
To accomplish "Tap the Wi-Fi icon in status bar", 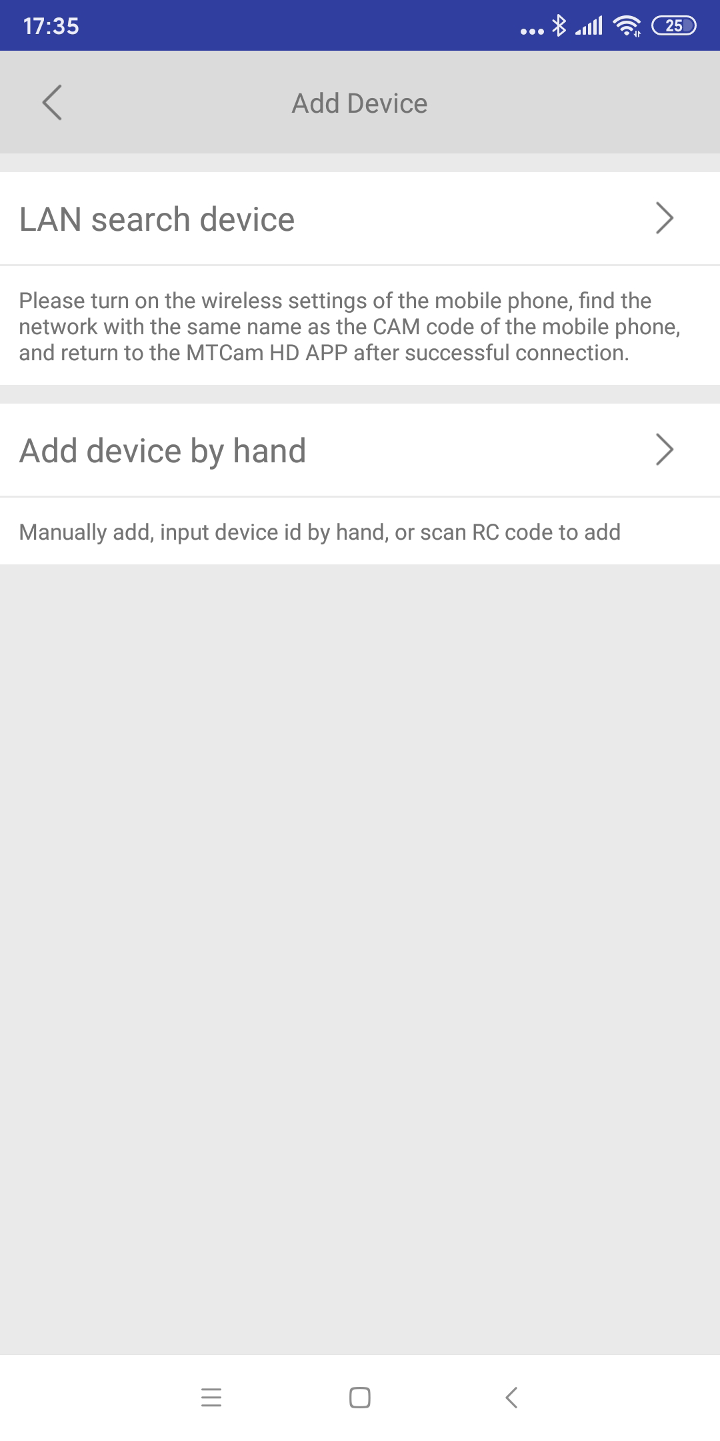I will pyautogui.click(x=627, y=26).
